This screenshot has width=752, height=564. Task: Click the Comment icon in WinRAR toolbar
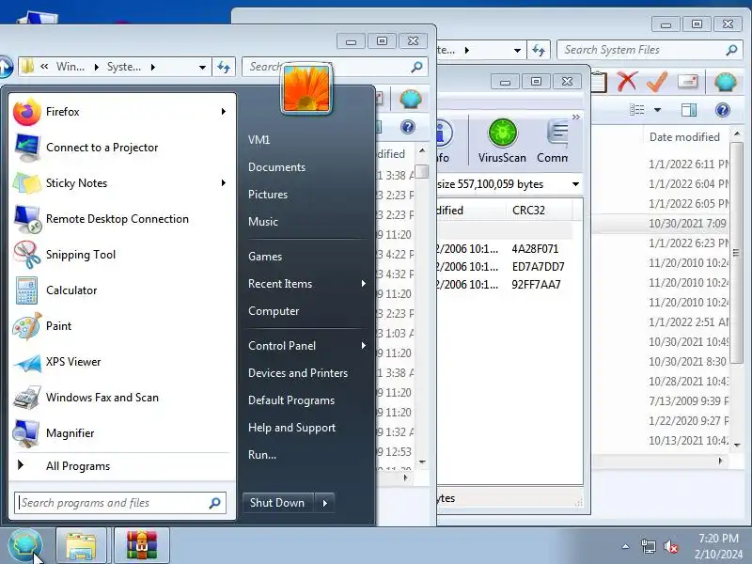553,141
